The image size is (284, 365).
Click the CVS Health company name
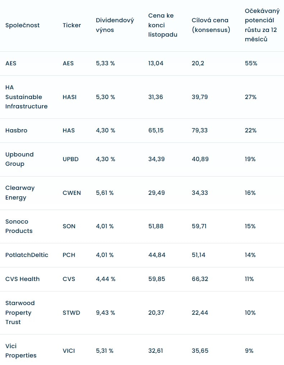point(22,279)
